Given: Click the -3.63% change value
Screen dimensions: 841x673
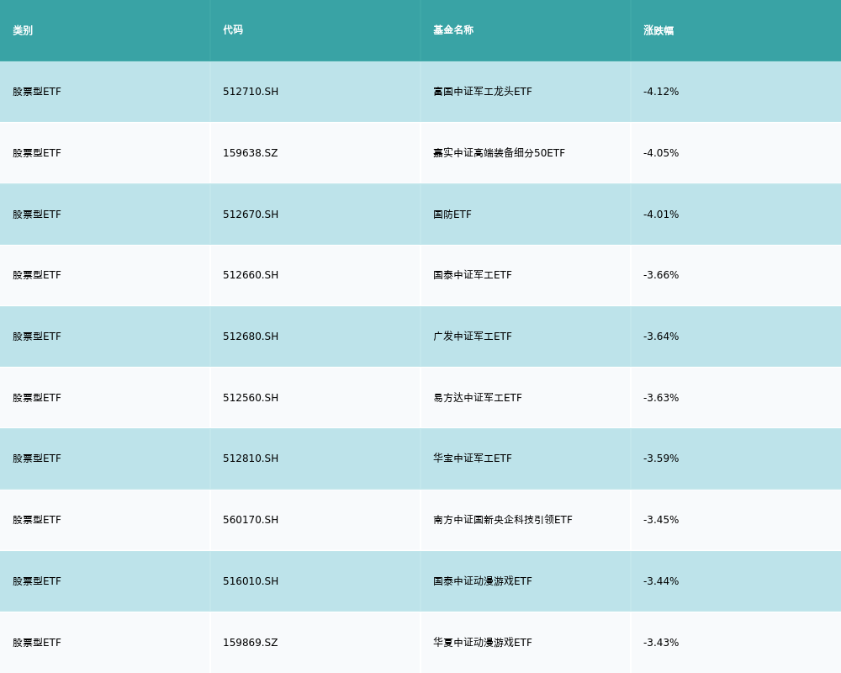Looking at the screenshot, I should pyautogui.click(x=661, y=398).
